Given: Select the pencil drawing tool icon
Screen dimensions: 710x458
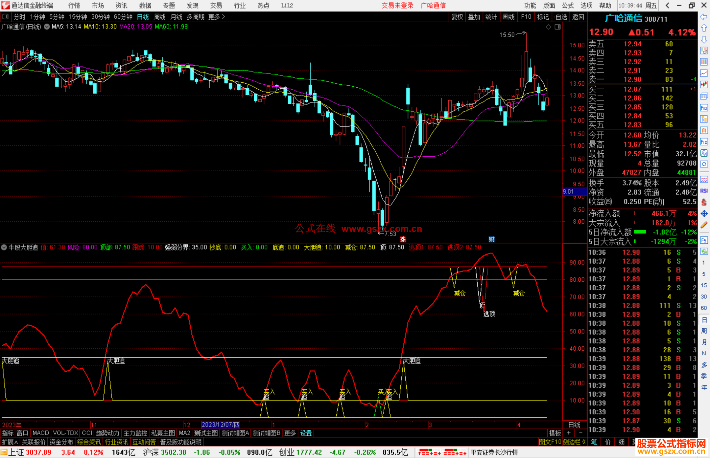Looking at the screenshot, I should [x=704, y=225].
